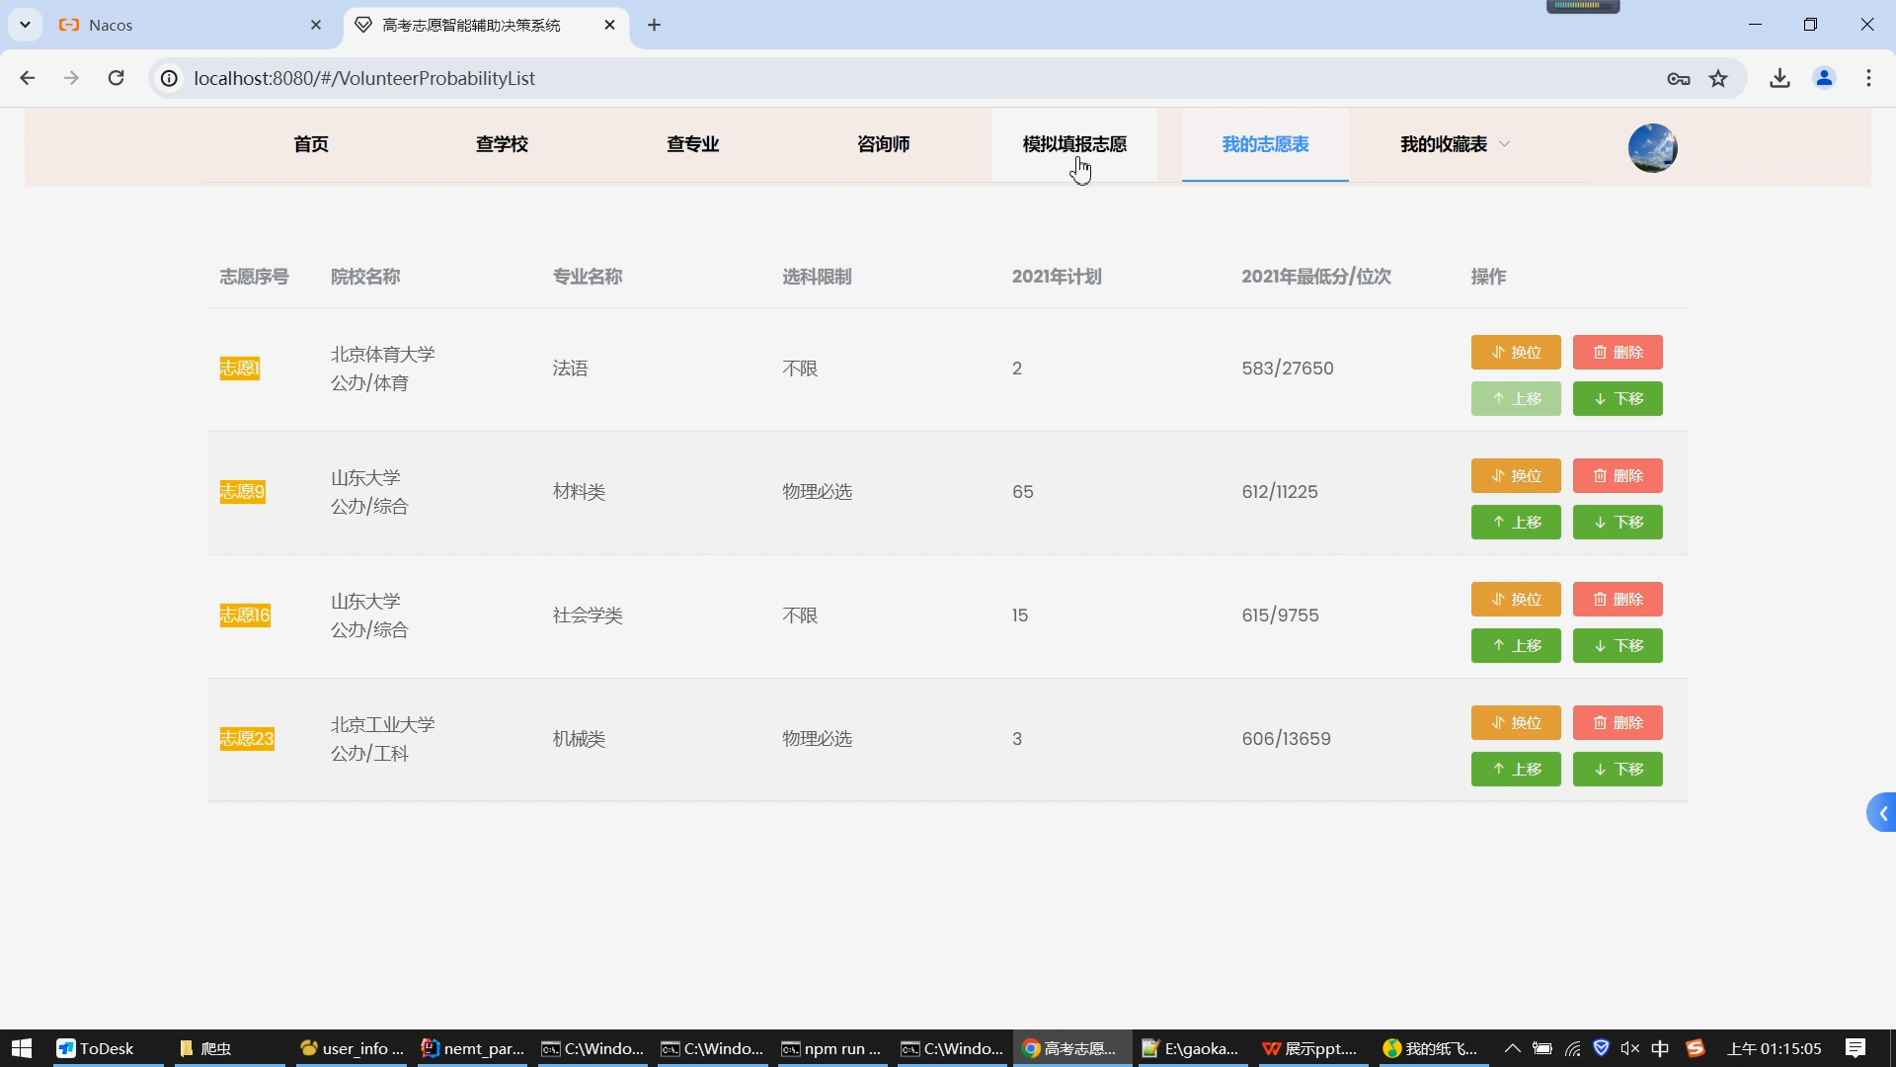This screenshot has width=1896, height=1067.
Task: Open the Chrome profile icon
Action: [1824, 78]
